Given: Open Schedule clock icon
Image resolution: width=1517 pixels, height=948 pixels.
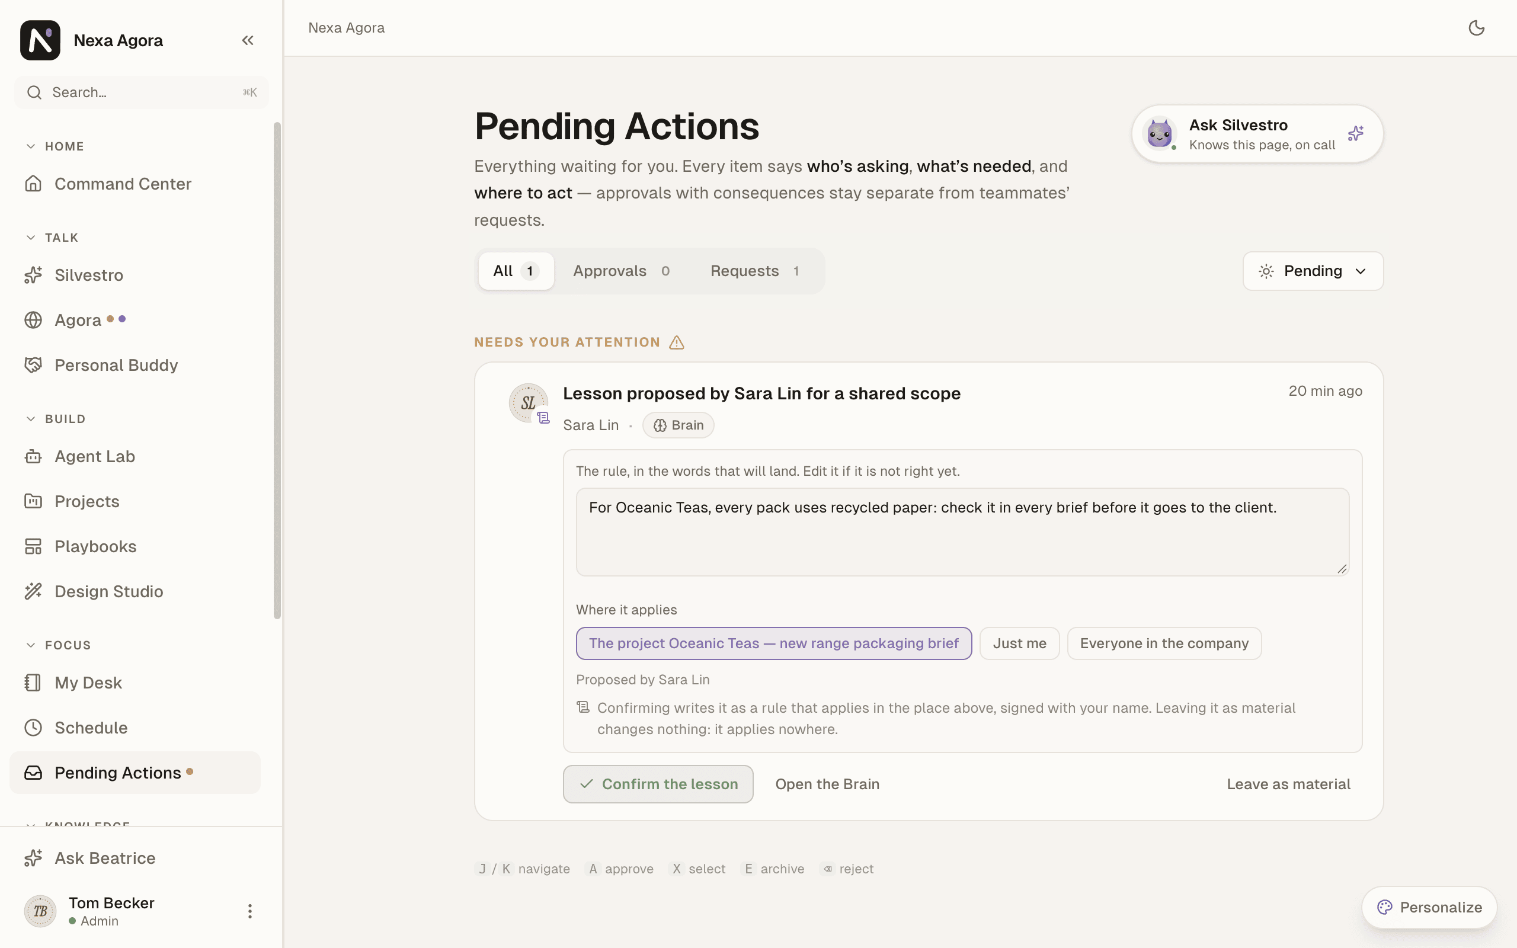Looking at the screenshot, I should click(x=33, y=728).
